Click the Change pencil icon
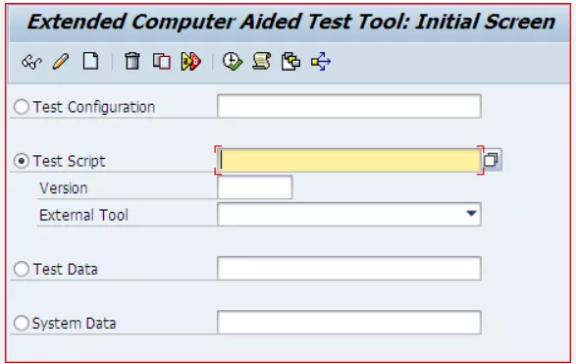This screenshot has width=576, height=364. coord(61,62)
